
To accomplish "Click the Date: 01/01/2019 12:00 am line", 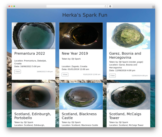I will point(75,69).
